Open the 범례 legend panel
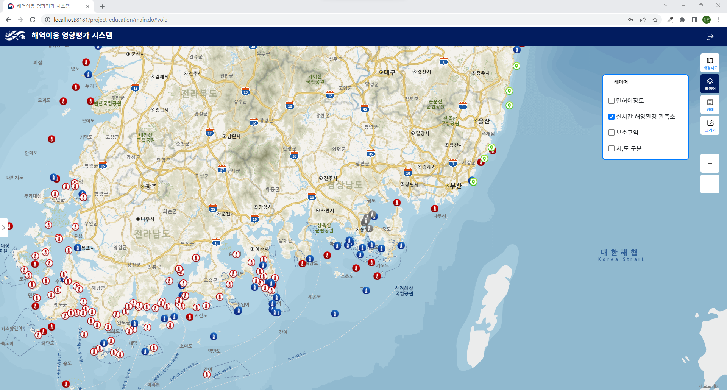Image resolution: width=727 pixels, height=390 pixels. tap(710, 105)
